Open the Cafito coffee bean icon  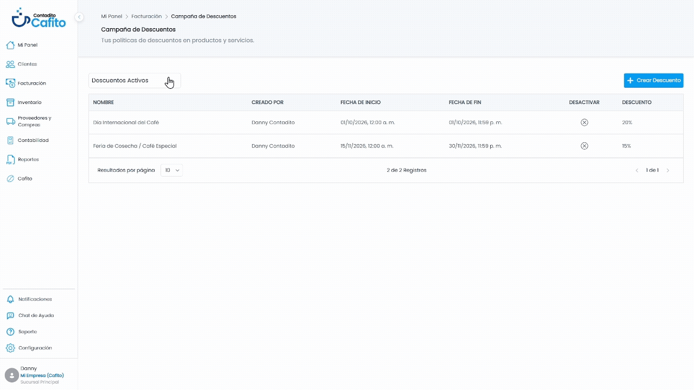[x=10, y=178]
